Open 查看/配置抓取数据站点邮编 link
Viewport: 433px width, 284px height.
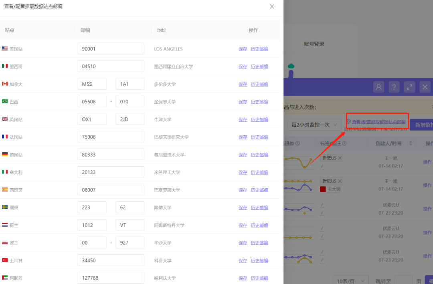(x=378, y=122)
